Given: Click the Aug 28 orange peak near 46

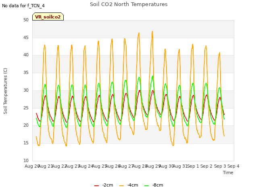Looking at the screenshot, I should (x=139, y=33).
